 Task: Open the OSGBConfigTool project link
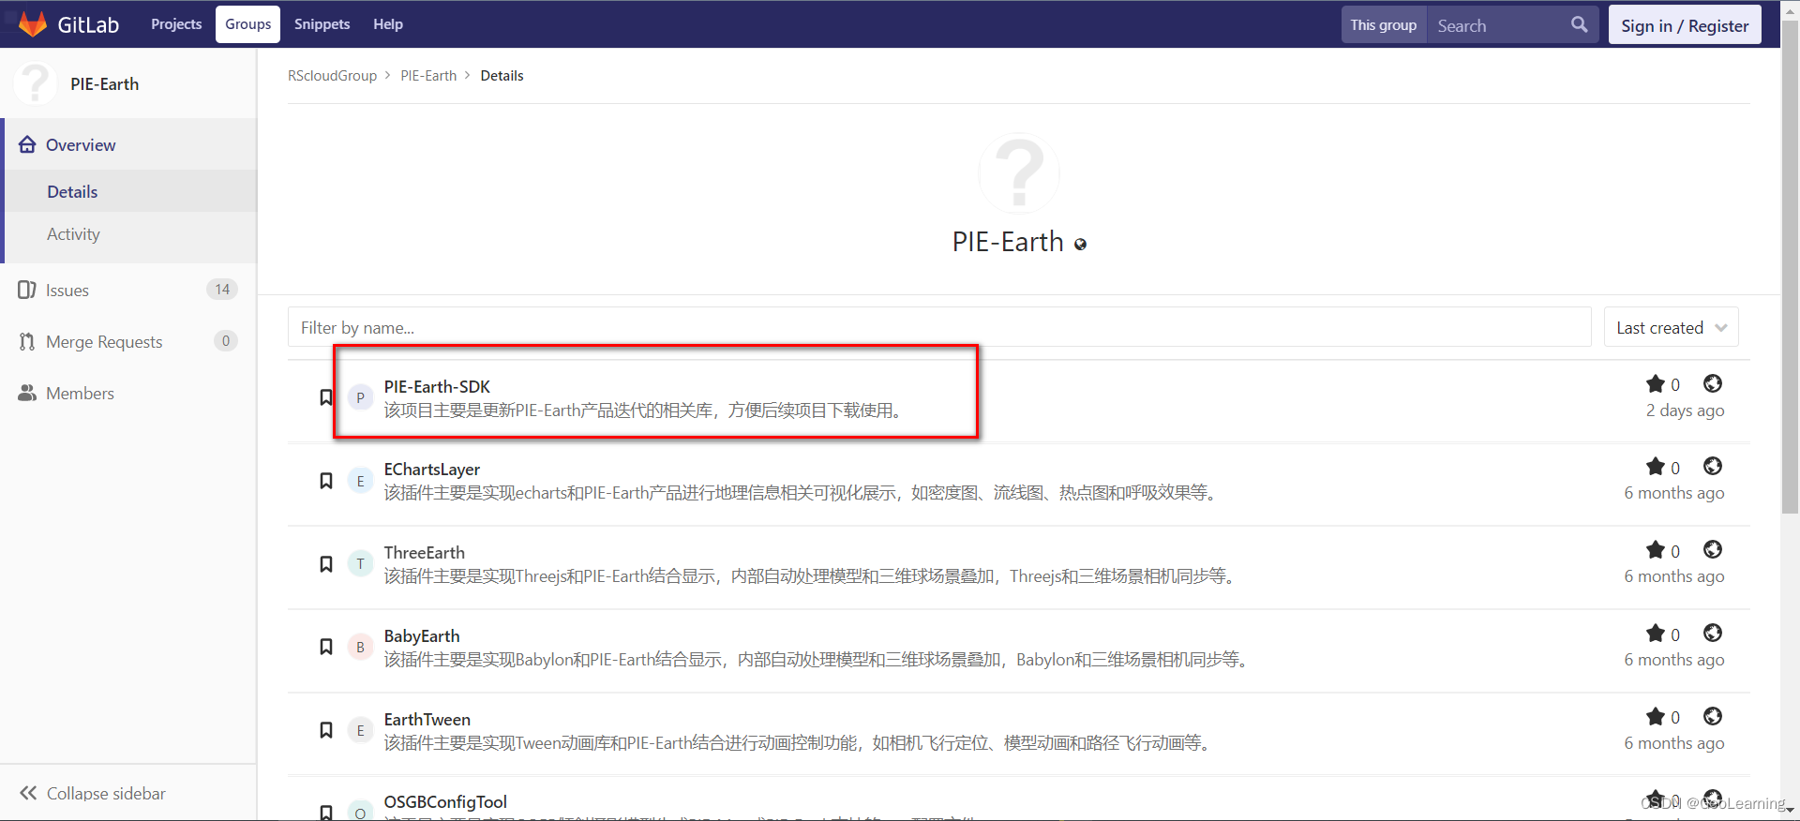pos(445,801)
